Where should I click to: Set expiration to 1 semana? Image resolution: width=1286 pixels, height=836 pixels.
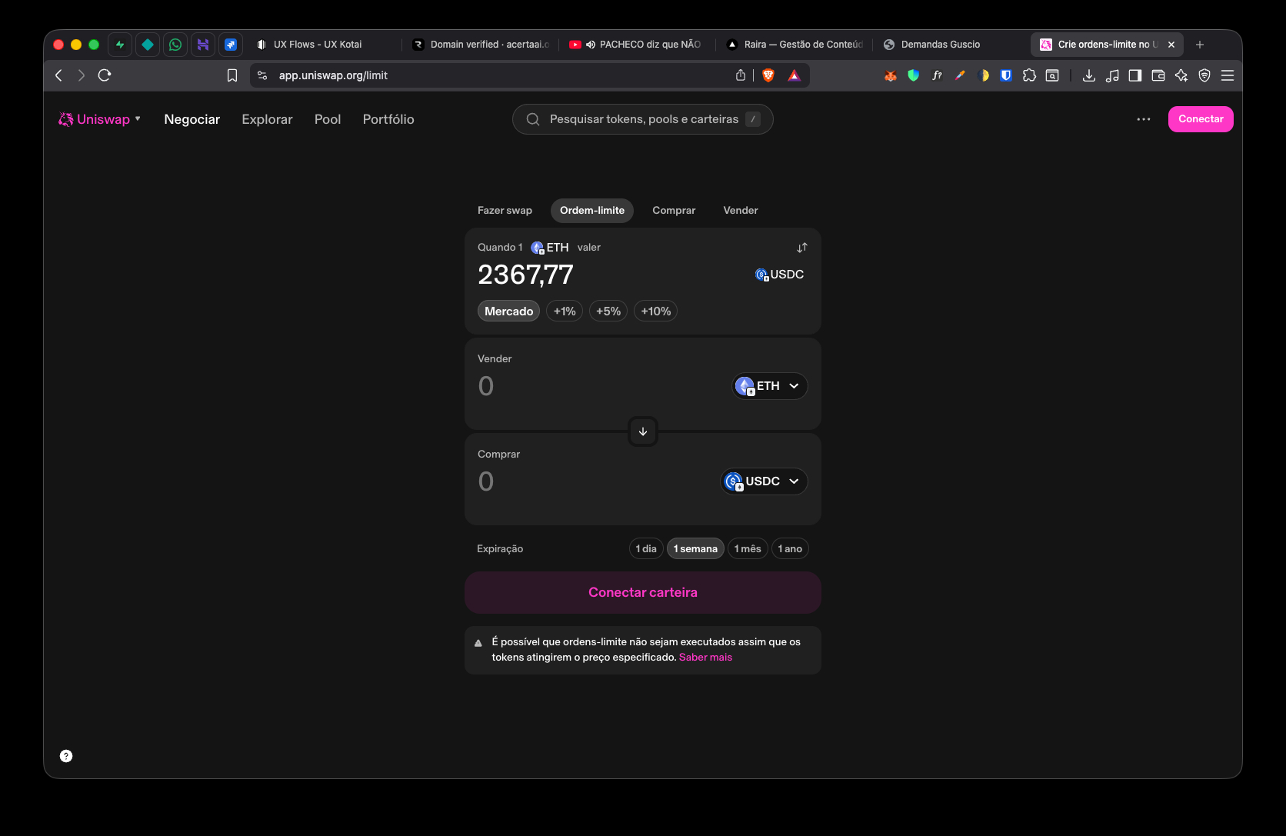point(695,548)
